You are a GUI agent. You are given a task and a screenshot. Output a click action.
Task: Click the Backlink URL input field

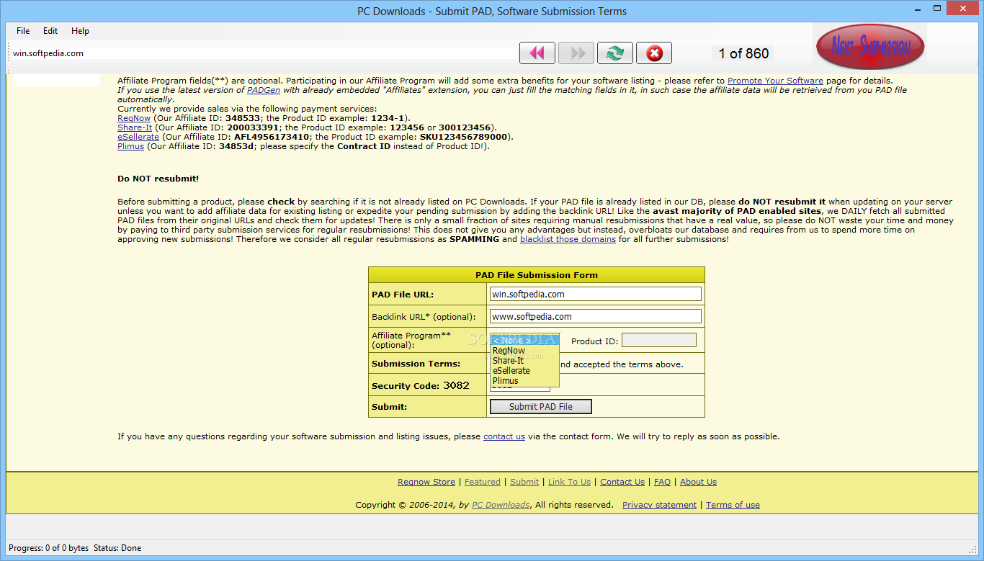596,316
